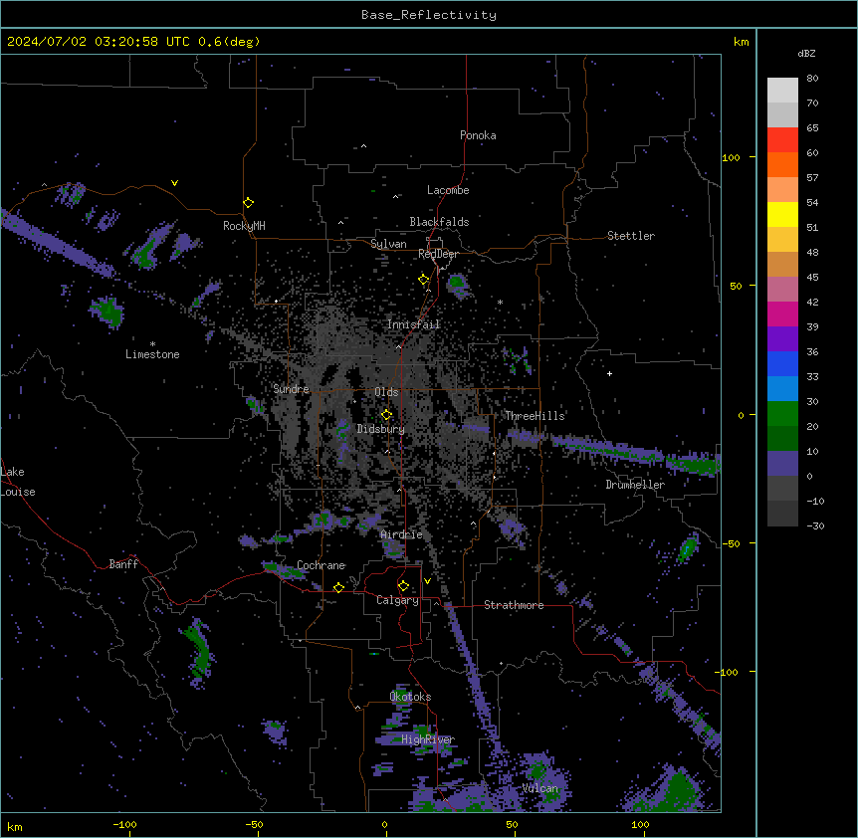This screenshot has height=838, width=858.
Task: Click the asterisk marker above Limestone
Action: click(x=152, y=344)
